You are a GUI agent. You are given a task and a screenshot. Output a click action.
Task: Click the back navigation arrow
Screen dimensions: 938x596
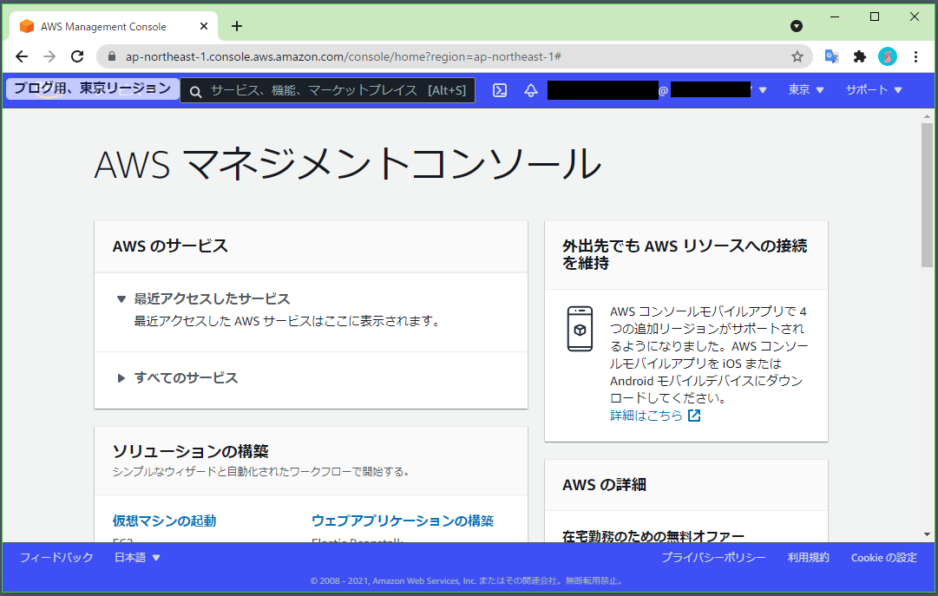(22, 56)
